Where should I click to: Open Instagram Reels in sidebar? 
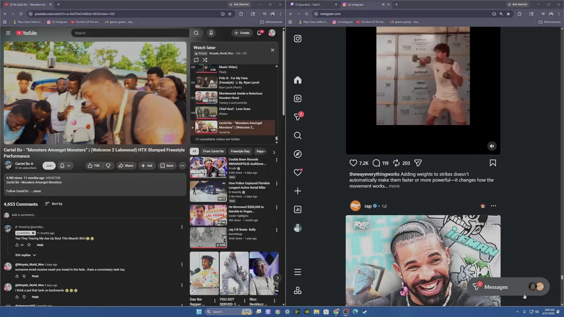click(298, 99)
